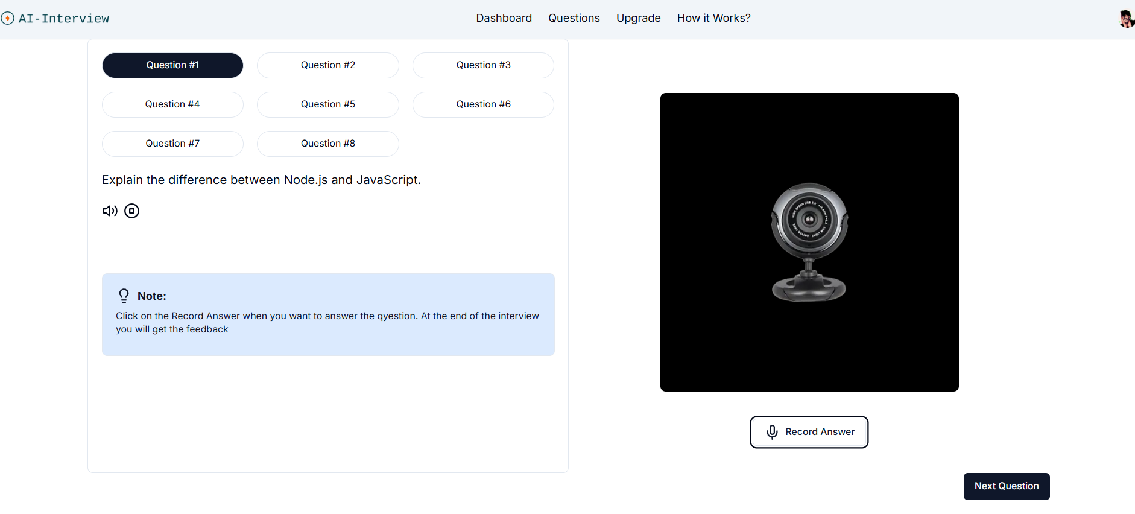Viewport: 1135px width, 514px height.
Task: Click the AI-Interview logo icon
Action: [x=7, y=19]
